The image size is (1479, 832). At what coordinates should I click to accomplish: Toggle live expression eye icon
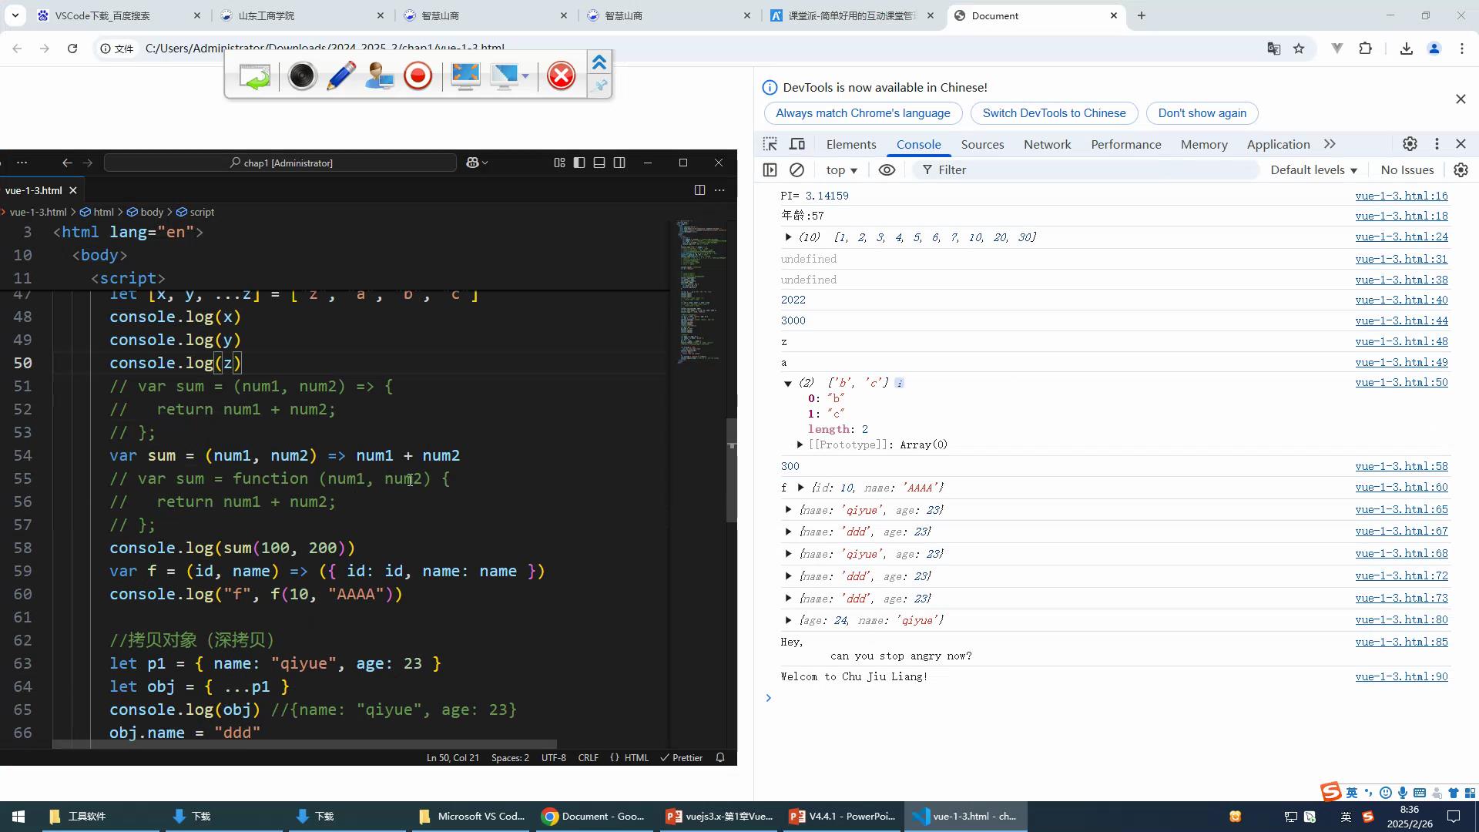click(x=887, y=170)
